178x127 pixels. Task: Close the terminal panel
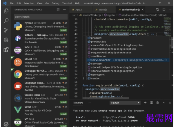click(170, 103)
